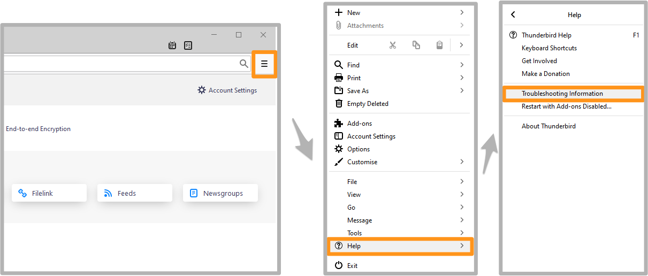Click the search magnifier icon

[x=244, y=64]
